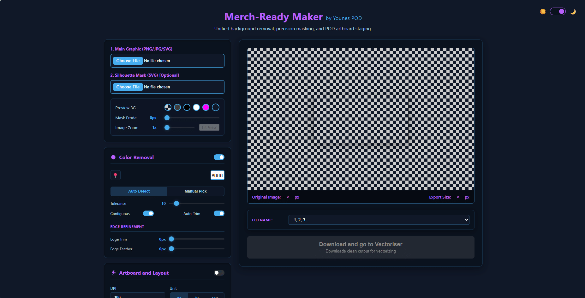Click the Merch-Ready Maker title
Screen dimensions: 585x298
(x=273, y=17)
